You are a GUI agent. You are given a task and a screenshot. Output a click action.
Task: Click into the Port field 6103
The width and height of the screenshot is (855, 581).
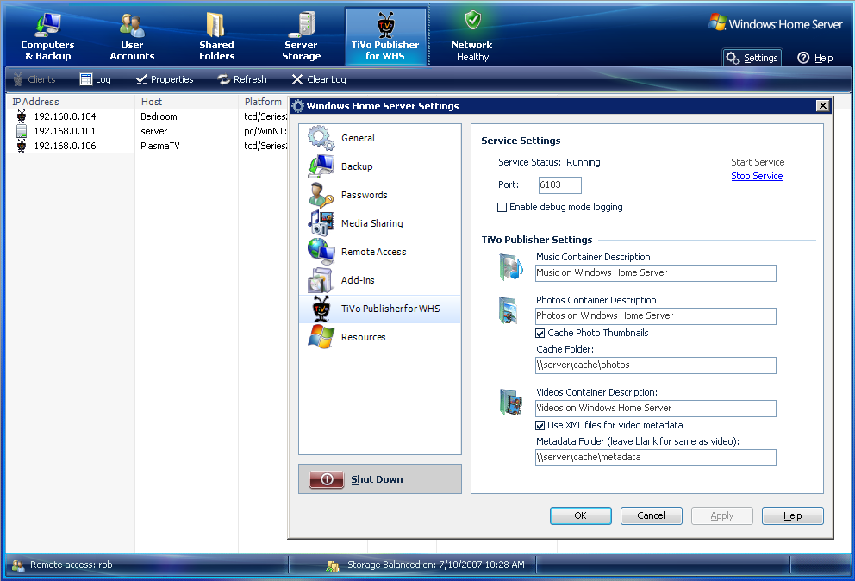click(x=559, y=185)
